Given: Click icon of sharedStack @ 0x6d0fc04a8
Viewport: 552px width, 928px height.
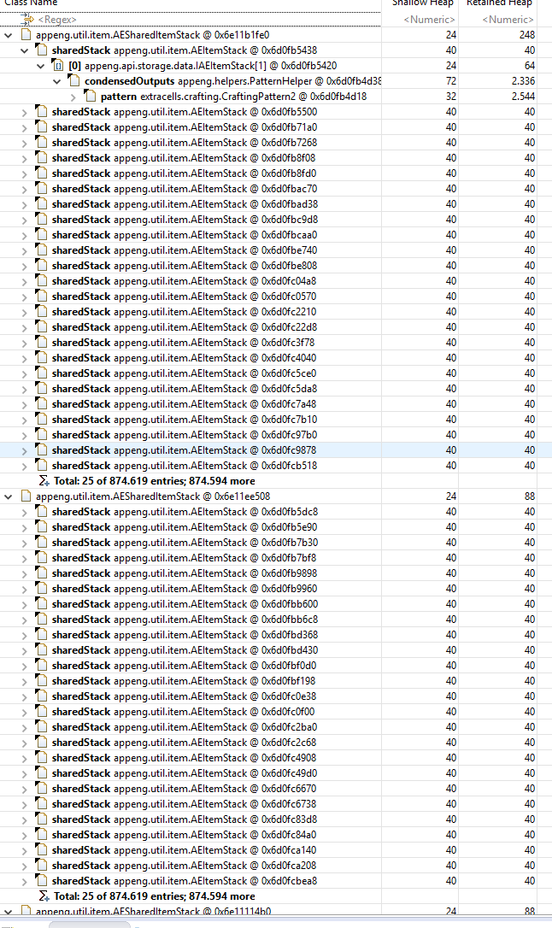Looking at the screenshot, I should (41, 280).
